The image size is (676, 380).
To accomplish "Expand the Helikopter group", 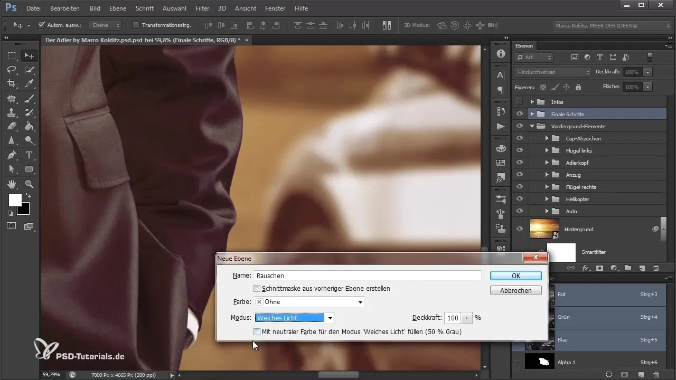I will 547,199.
